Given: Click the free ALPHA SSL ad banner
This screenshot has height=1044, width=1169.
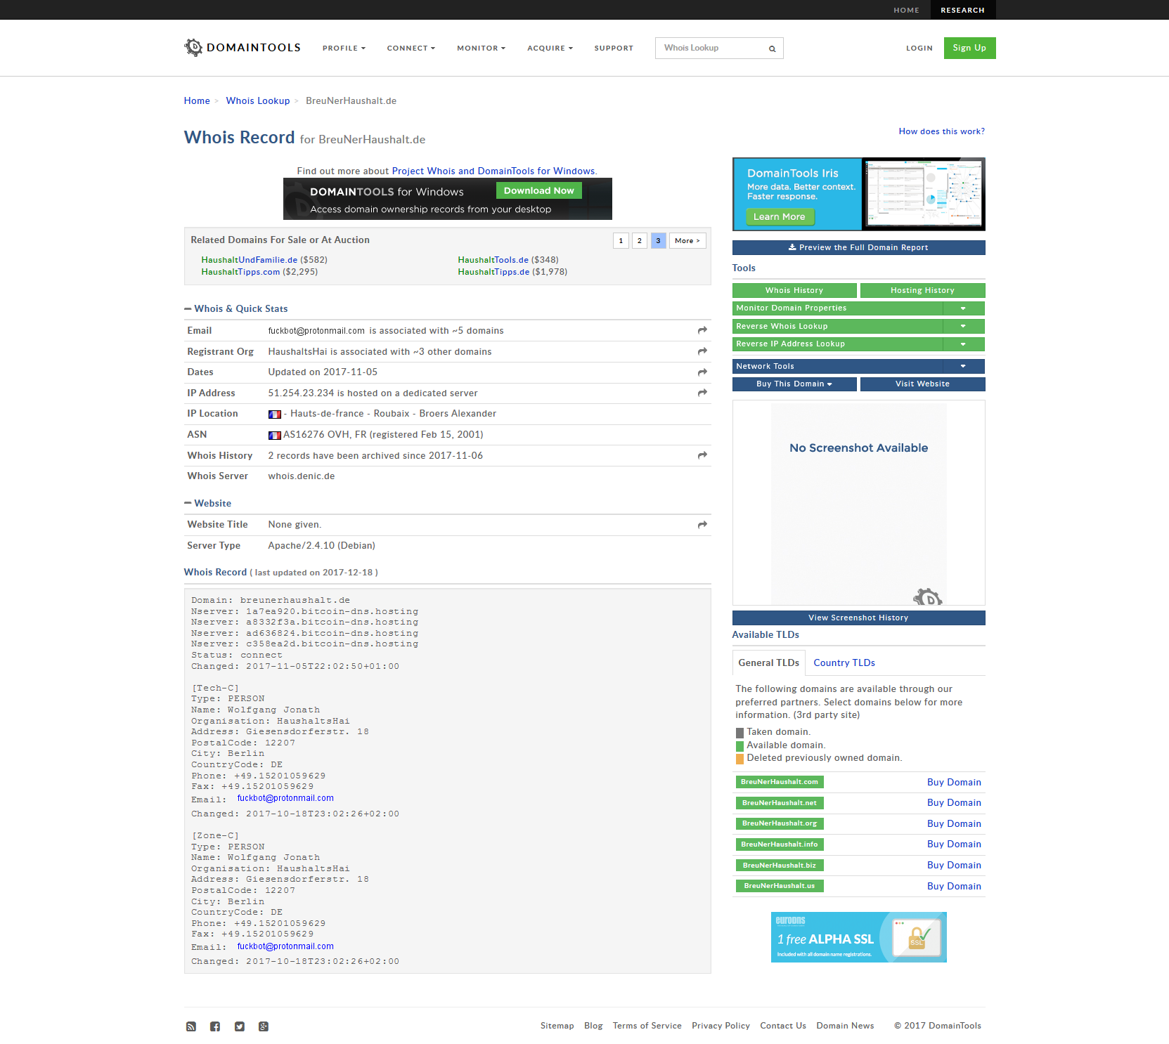Looking at the screenshot, I should (x=858, y=937).
